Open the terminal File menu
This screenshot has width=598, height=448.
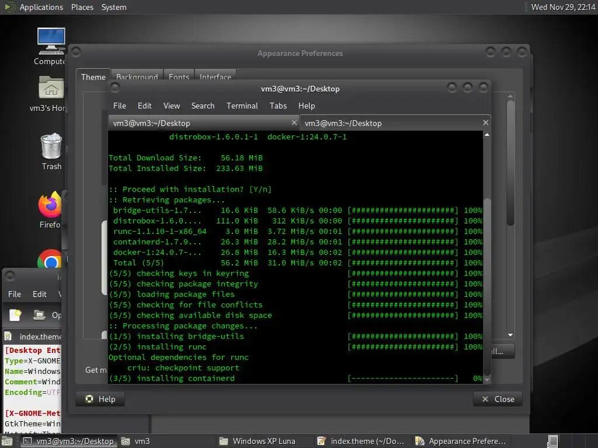click(x=119, y=106)
